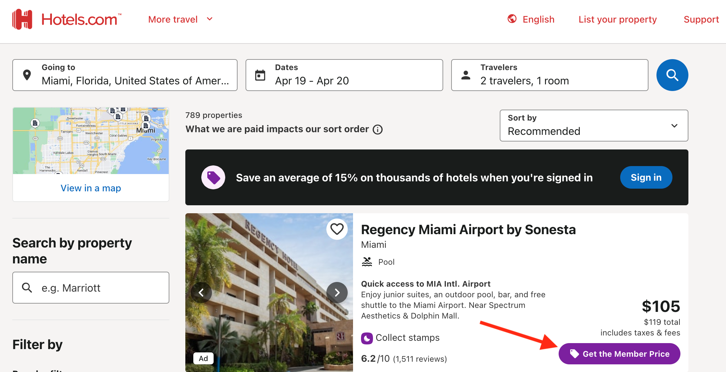This screenshot has width=726, height=372.
Task: Click the Hotels.com logo icon
Action: (22, 19)
